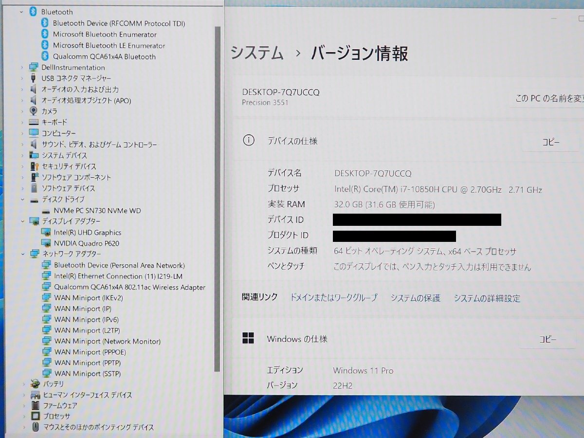This screenshot has height=438, width=584.
Task: Click the プロセッサ category icon
Action: (35, 416)
